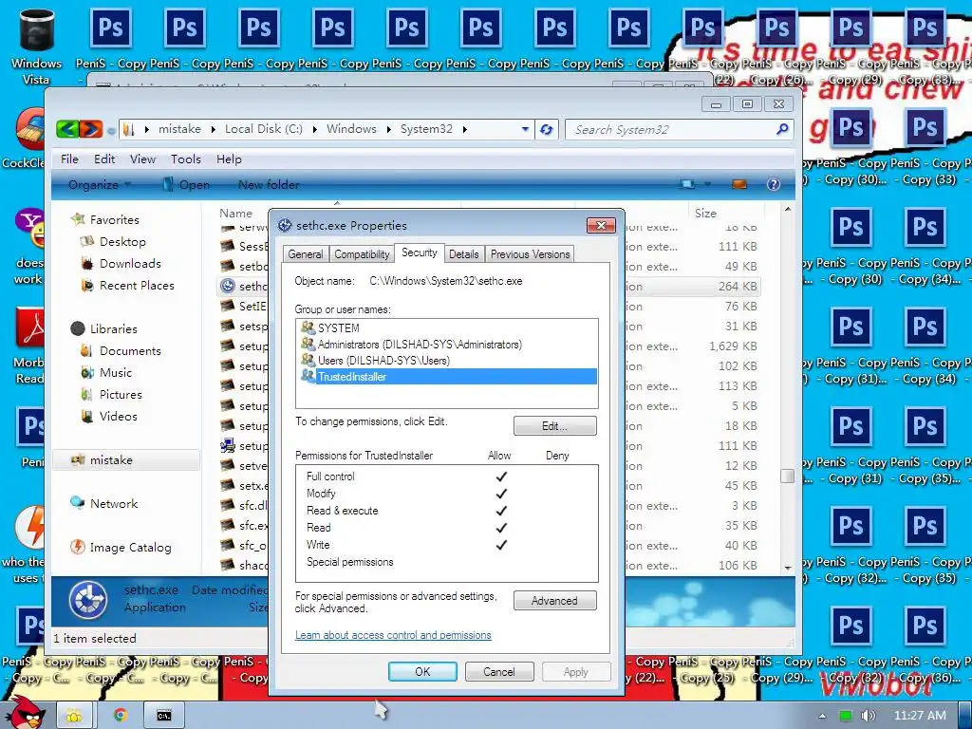Click the change view icon in toolbar
Image resolution: width=972 pixels, height=729 pixels.
pyautogui.click(x=687, y=184)
